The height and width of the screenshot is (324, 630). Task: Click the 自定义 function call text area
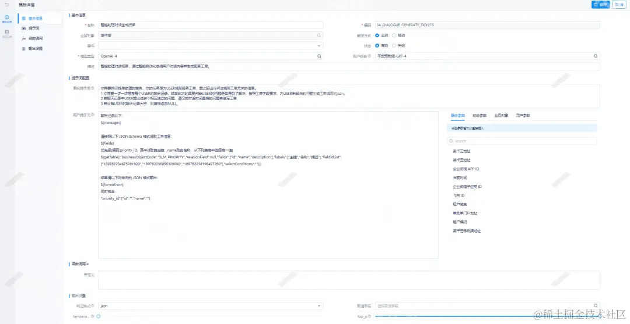(349, 280)
